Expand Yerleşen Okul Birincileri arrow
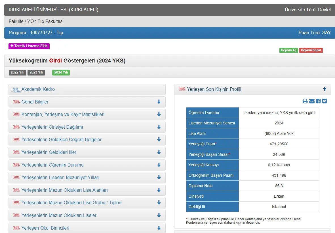 pos(159,228)
